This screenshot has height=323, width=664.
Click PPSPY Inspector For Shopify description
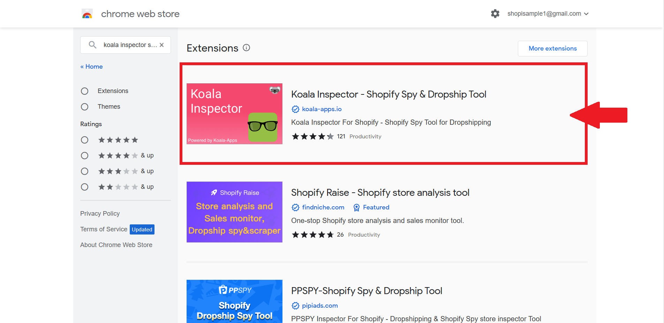point(416,319)
